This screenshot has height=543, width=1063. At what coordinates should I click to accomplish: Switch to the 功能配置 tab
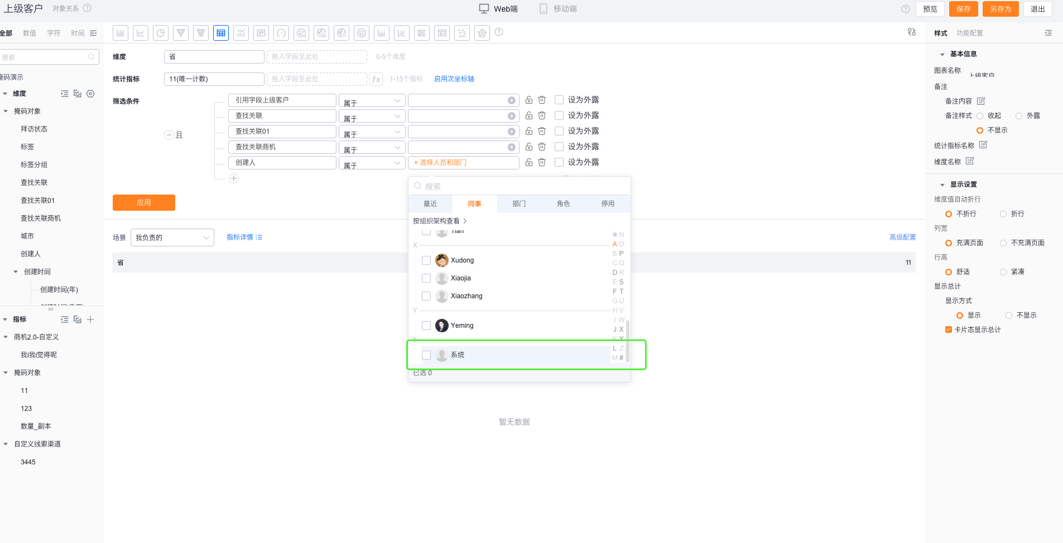pyautogui.click(x=971, y=33)
